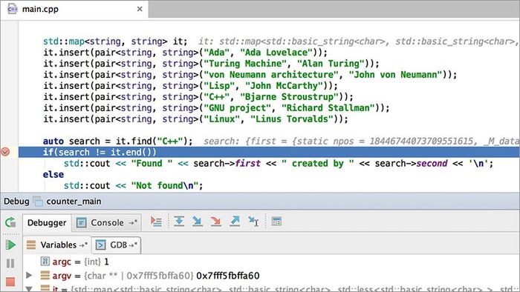The width and height of the screenshot is (520, 292).
Task: Click the Debug panel title
Action: 16,202
